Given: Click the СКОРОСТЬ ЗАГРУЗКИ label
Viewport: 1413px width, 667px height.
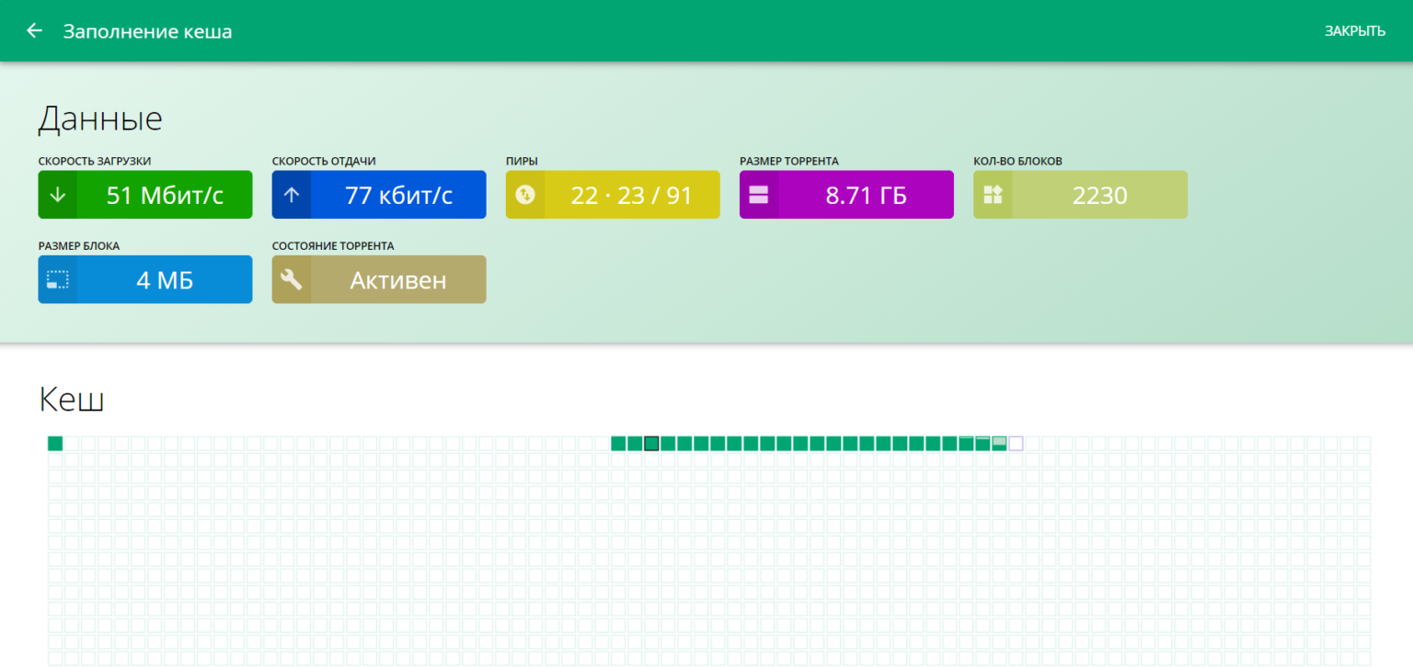Looking at the screenshot, I should click(95, 161).
